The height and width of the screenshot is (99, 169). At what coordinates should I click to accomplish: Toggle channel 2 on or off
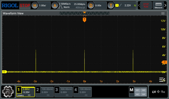pos(38,90)
